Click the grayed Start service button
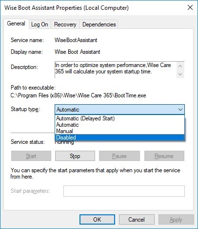Image resolution: width=198 pixels, height=229 pixels. coord(31,156)
